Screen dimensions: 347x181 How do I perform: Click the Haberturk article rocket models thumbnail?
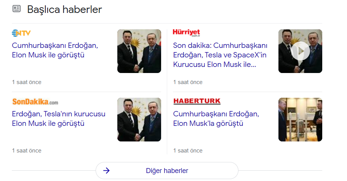[x=300, y=119]
